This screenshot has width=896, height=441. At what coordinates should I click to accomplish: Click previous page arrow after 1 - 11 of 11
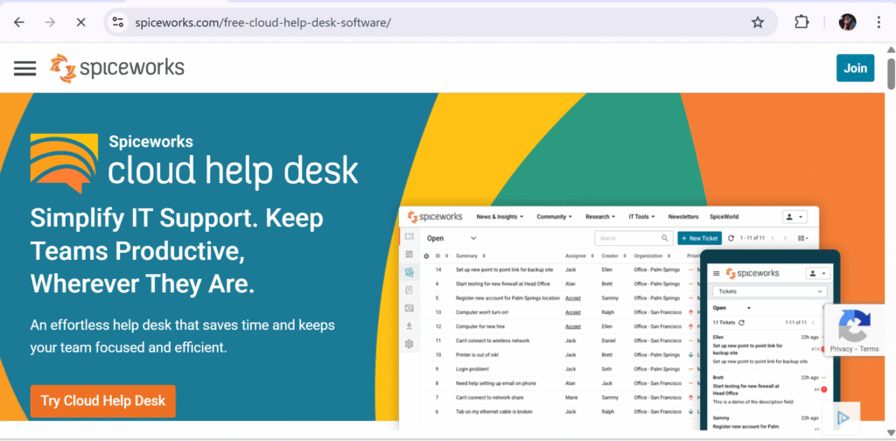773,238
